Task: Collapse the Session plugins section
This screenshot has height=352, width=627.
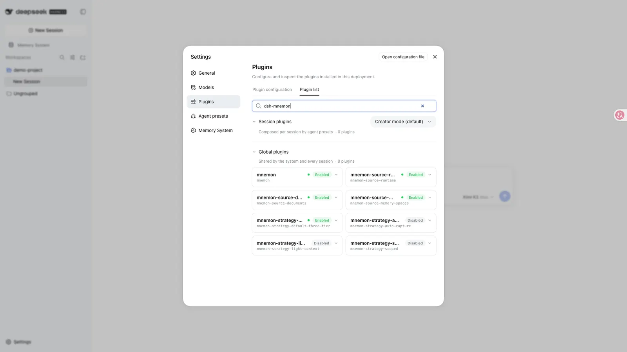Action: tap(254, 122)
